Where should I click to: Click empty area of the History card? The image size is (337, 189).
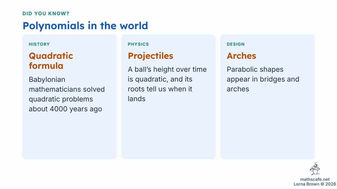(x=70, y=136)
